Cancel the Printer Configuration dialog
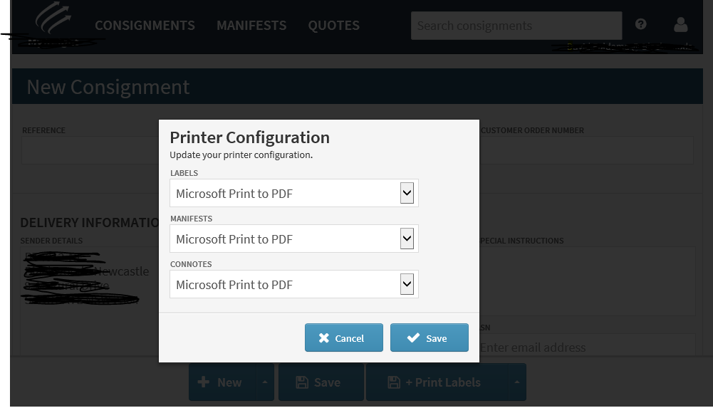The height and width of the screenshot is (408, 713). click(344, 338)
